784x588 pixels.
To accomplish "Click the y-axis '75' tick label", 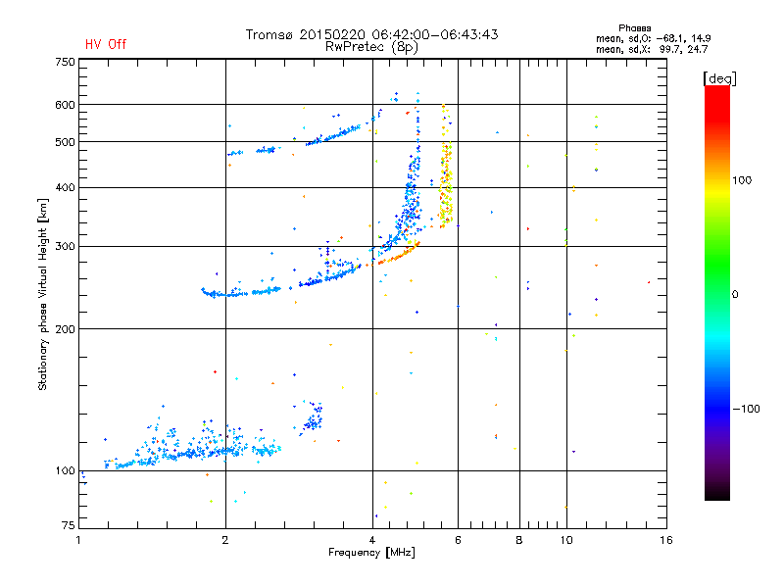I will click(x=69, y=525).
